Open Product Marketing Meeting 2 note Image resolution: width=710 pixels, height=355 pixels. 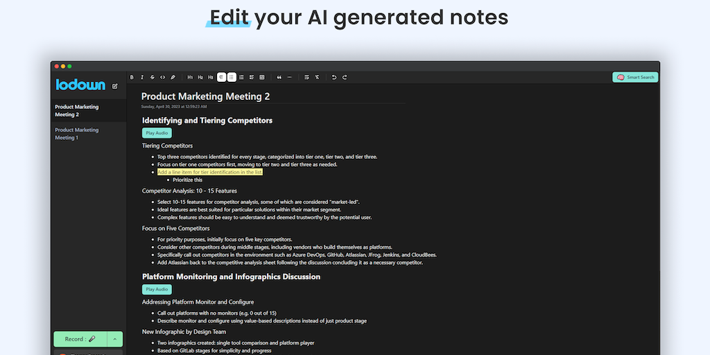tap(89, 110)
